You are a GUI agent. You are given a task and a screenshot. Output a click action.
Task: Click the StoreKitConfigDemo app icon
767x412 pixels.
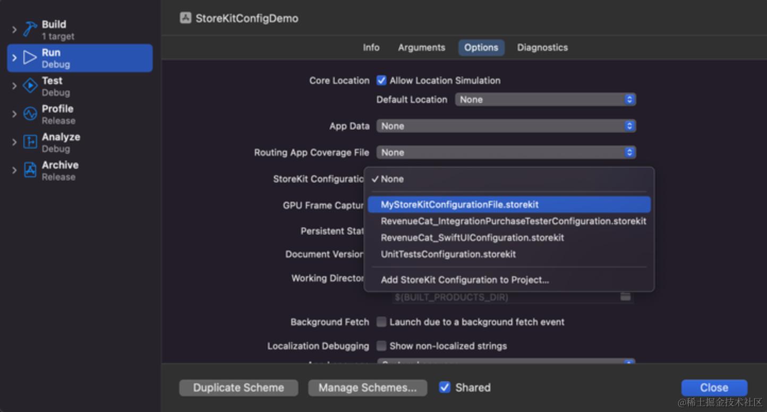185,18
